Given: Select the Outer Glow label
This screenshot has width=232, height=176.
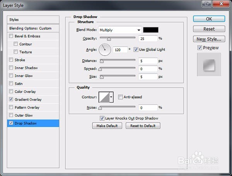Looking at the screenshot, I should [24, 115].
